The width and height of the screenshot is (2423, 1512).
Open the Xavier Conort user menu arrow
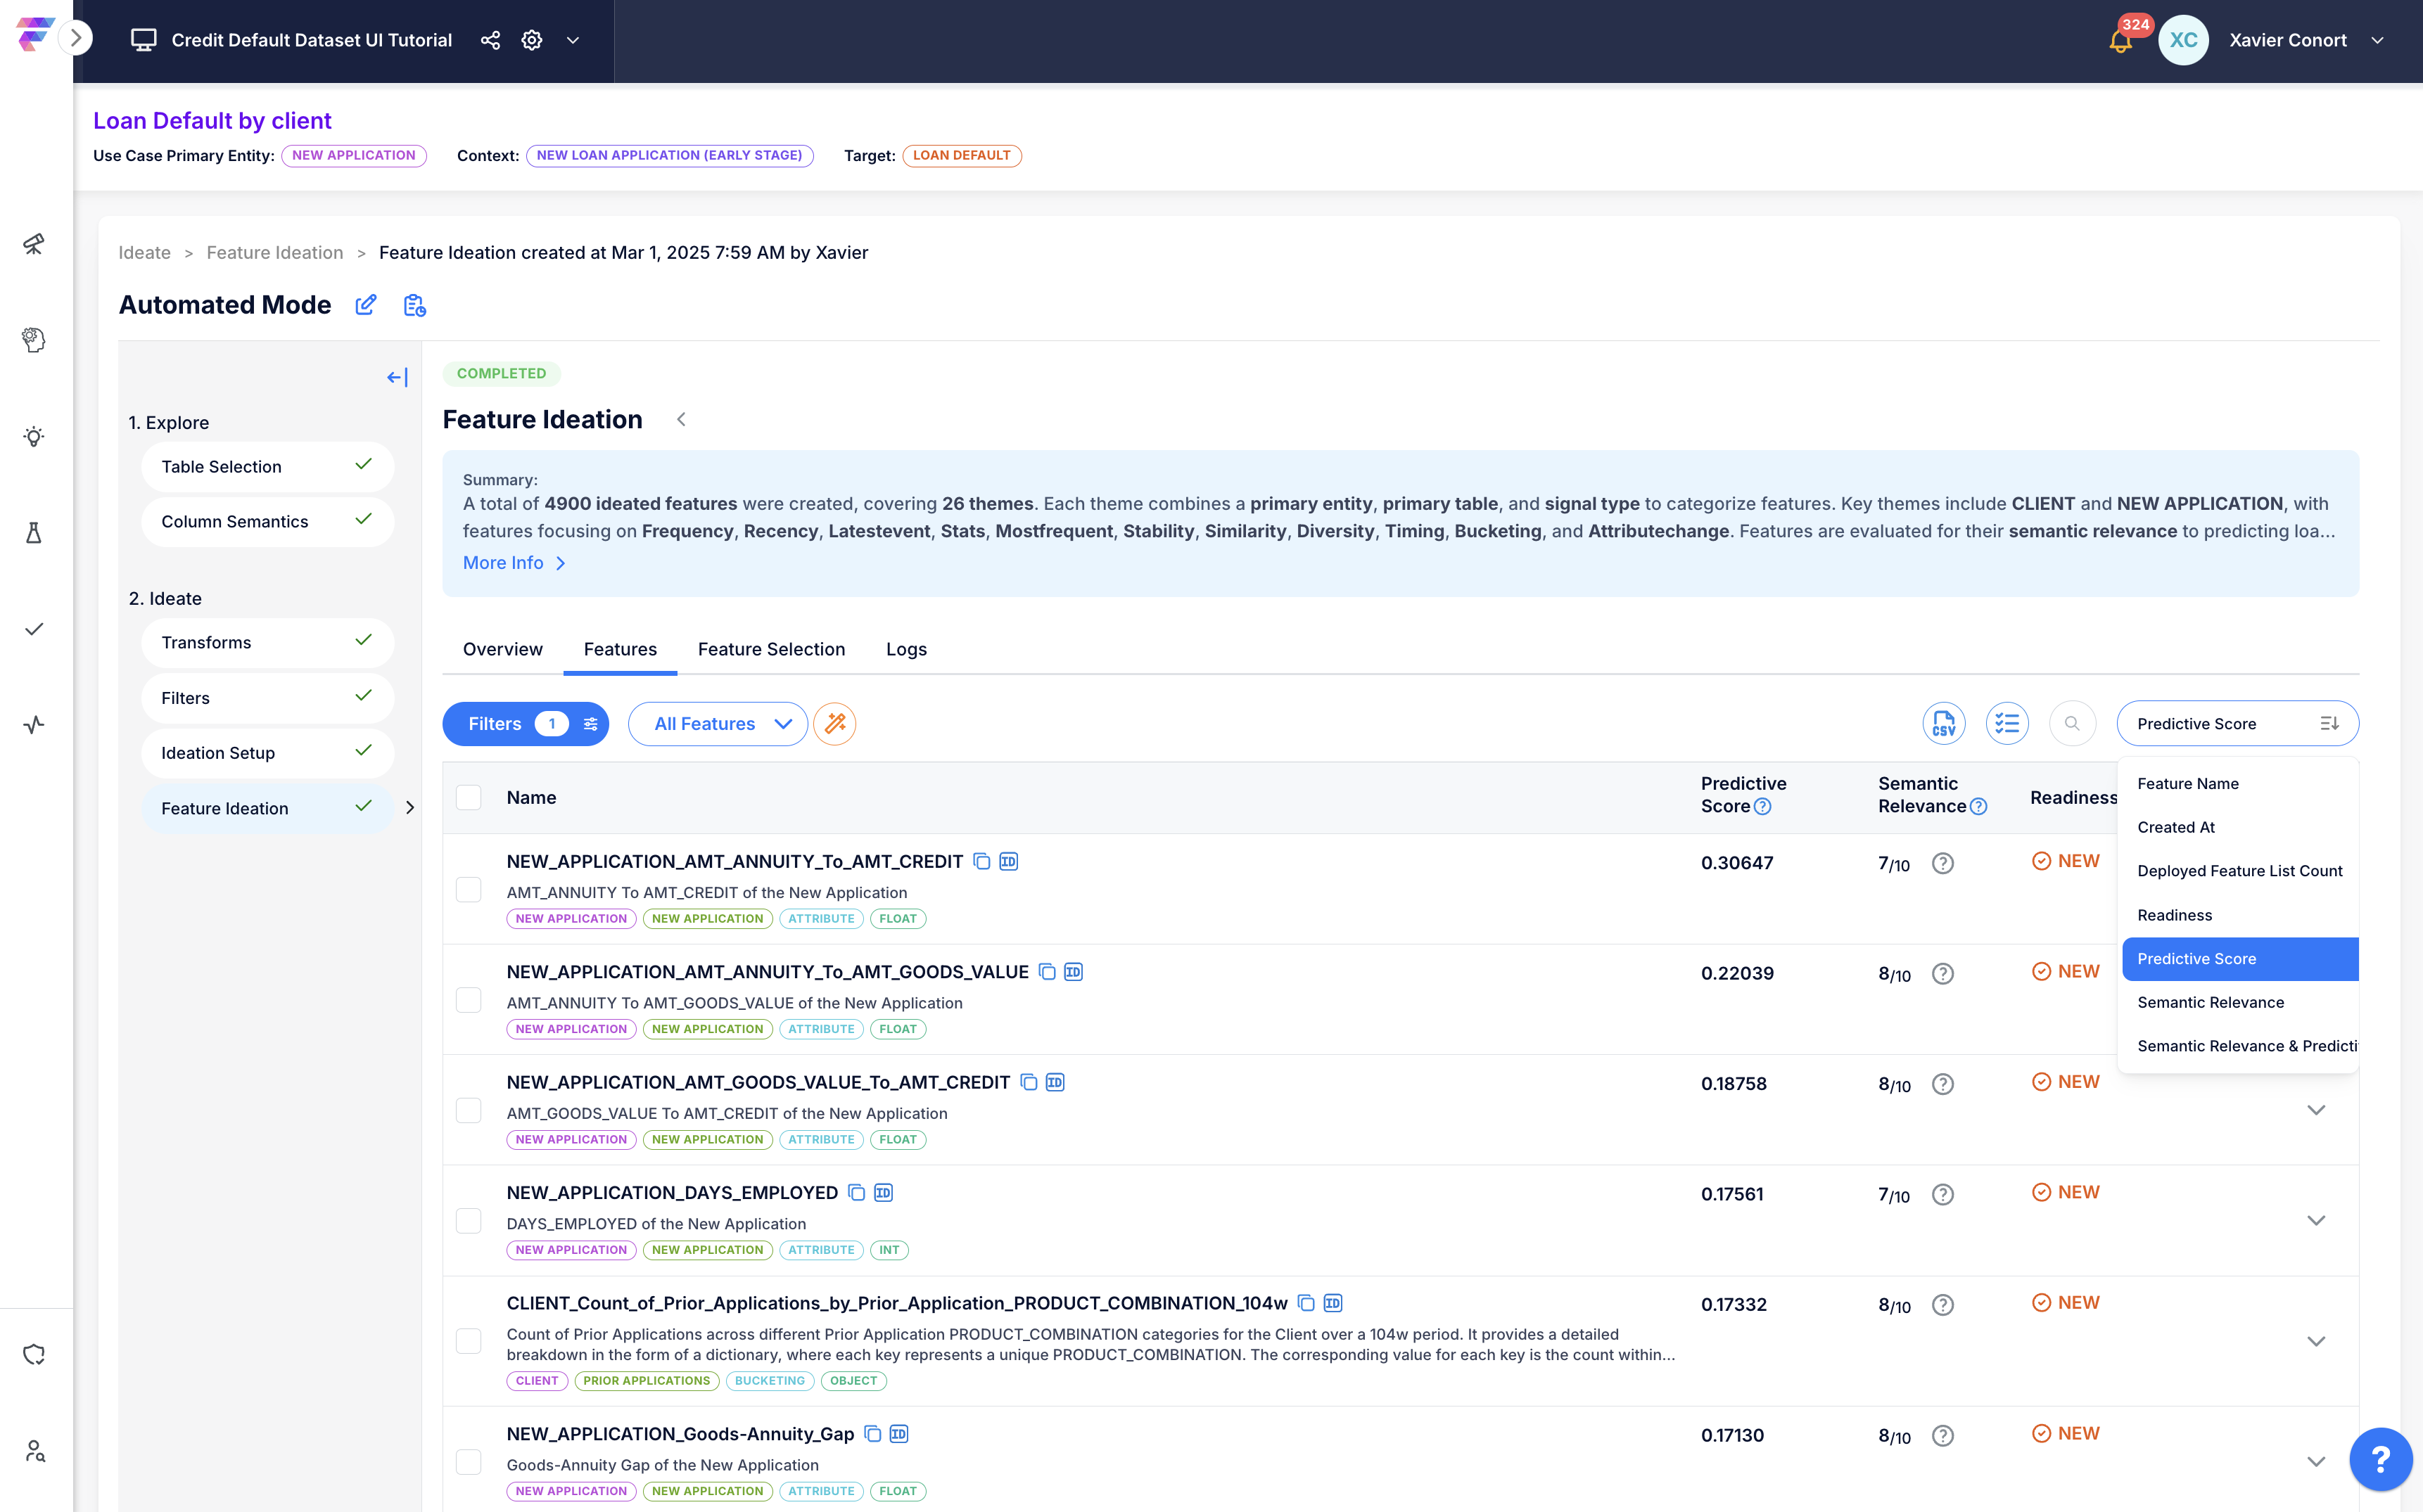tap(2378, 40)
